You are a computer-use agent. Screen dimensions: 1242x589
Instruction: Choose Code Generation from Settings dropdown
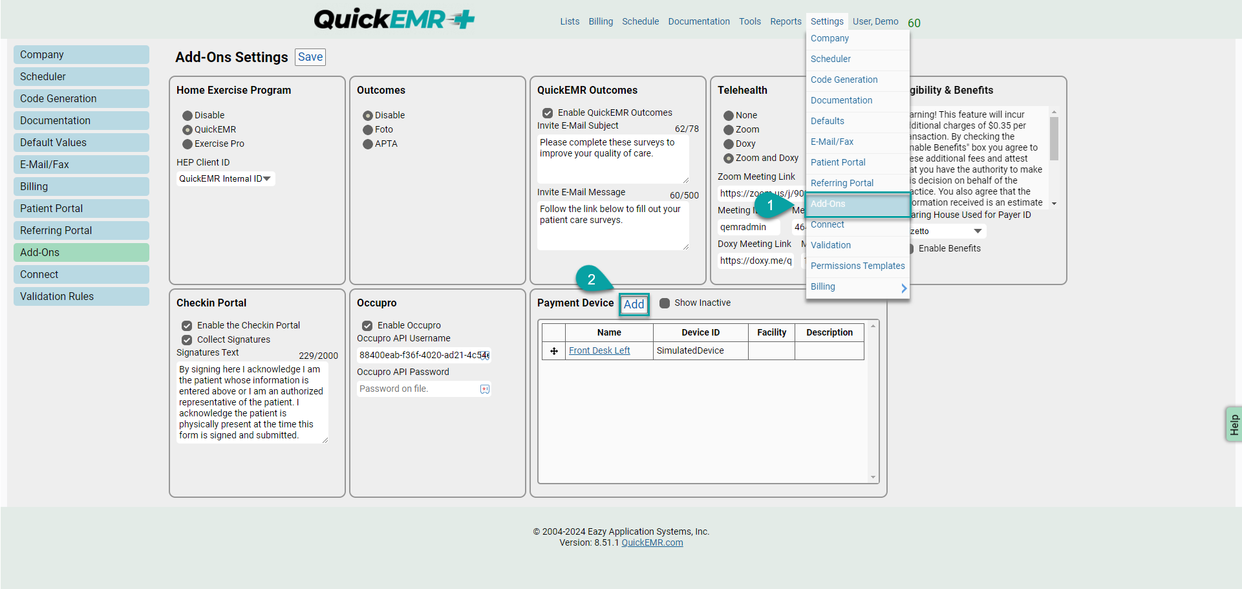858,80
